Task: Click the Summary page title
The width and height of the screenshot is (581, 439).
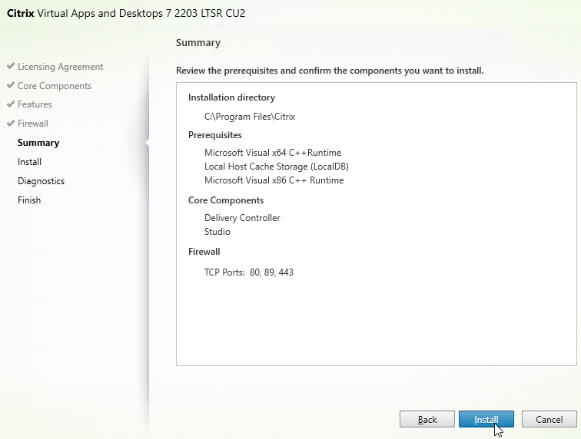Action: pos(198,42)
